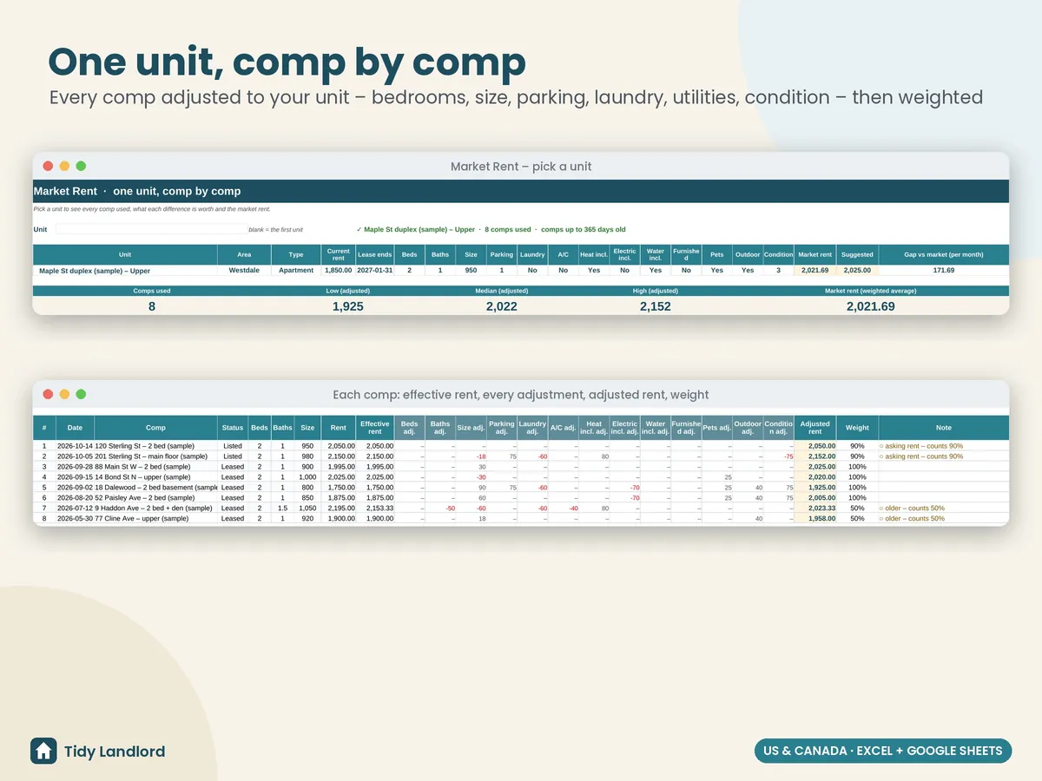Select the '18 Dalewood – 2 bed basement' comp
This screenshot has height=781, width=1042.
click(x=156, y=487)
